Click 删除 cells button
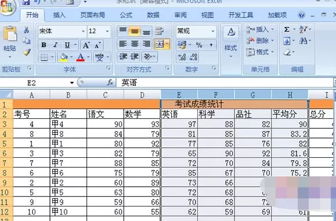The width and height of the screenshot is (336, 221). coord(260,41)
